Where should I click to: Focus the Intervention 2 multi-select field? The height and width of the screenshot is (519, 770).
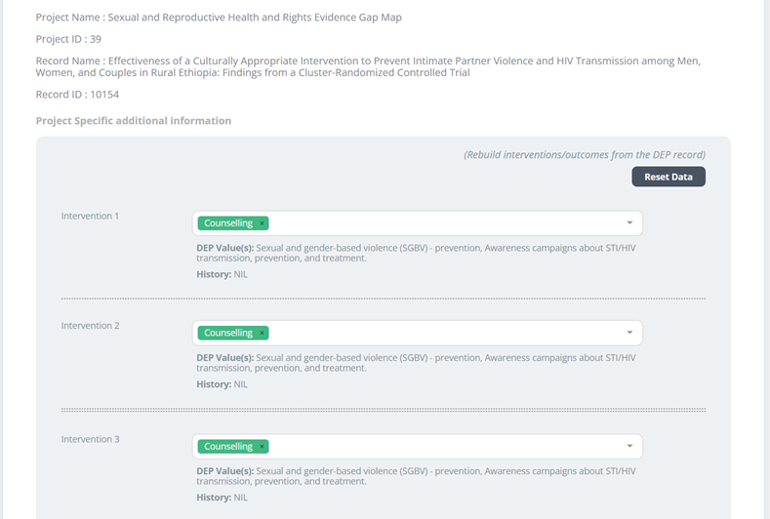[x=439, y=333]
